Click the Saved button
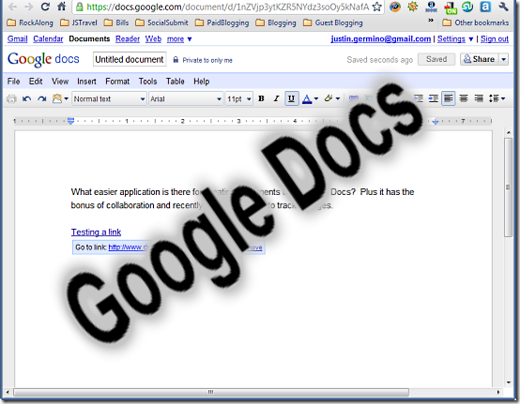520x404 pixels. [x=436, y=59]
